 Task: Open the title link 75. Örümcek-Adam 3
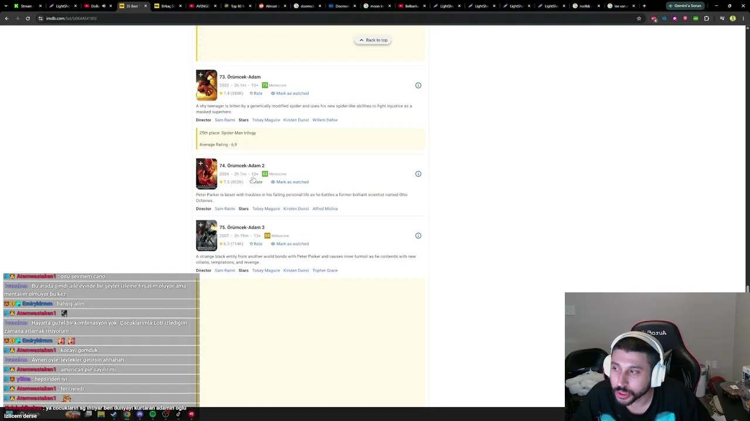coord(241,227)
